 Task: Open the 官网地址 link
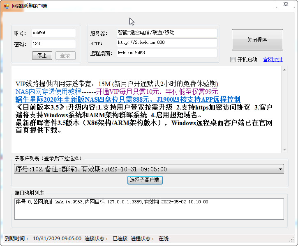pyautogui.click(x=273, y=59)
